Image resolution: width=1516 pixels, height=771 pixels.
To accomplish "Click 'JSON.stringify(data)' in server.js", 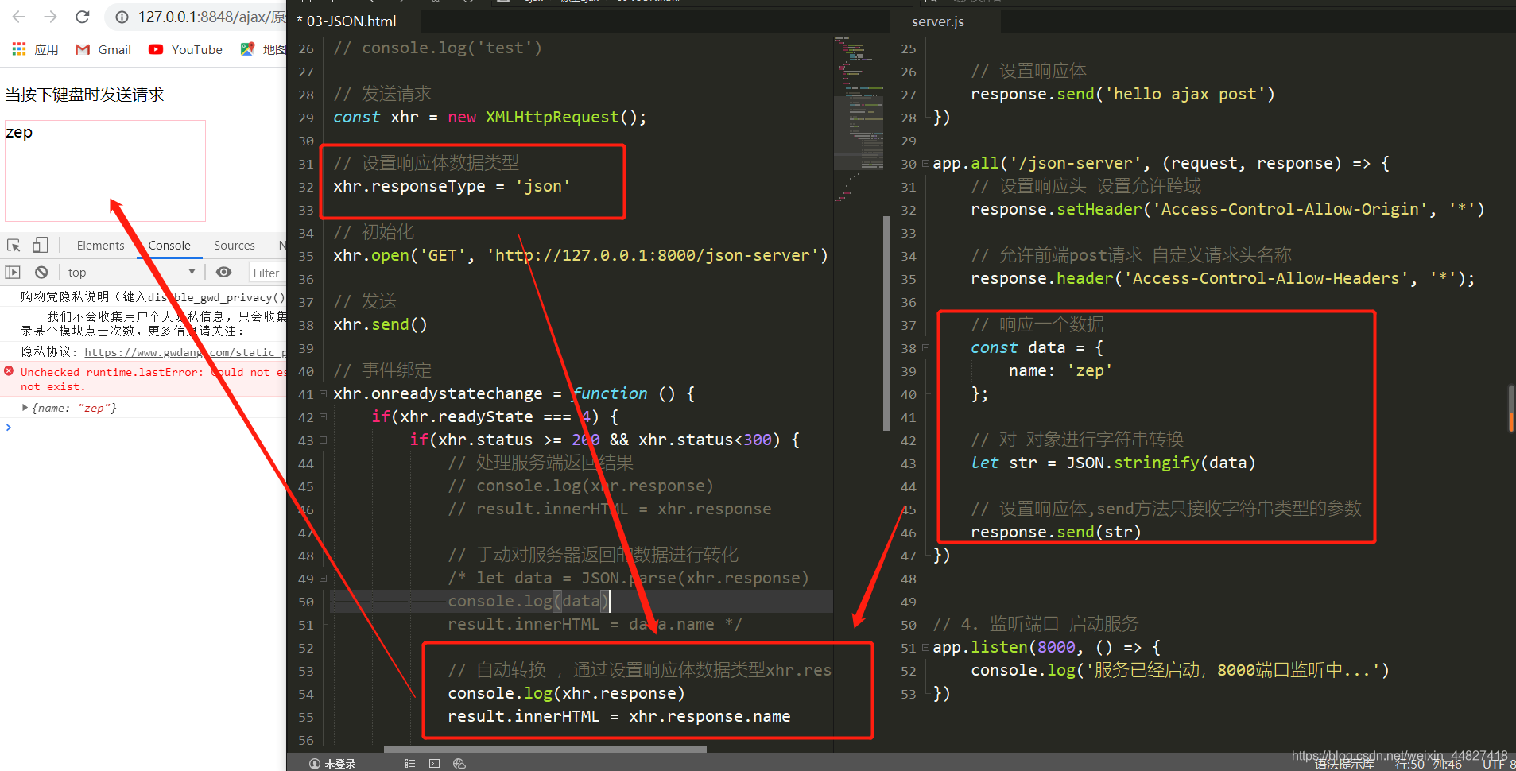I will click(1161, 463).
